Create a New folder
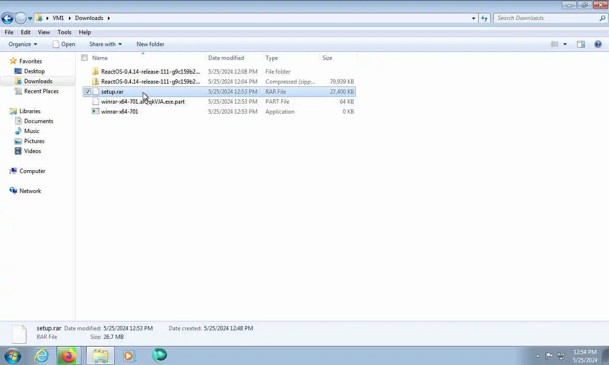 point(150,44)
